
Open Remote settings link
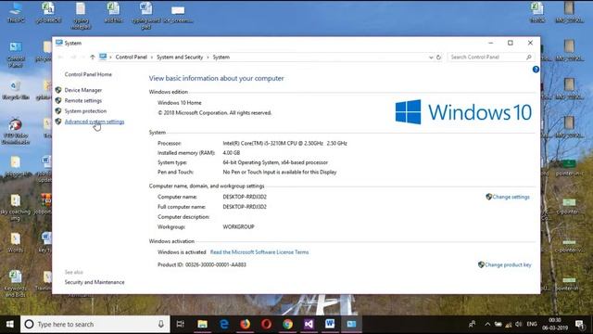pos(82,101)
